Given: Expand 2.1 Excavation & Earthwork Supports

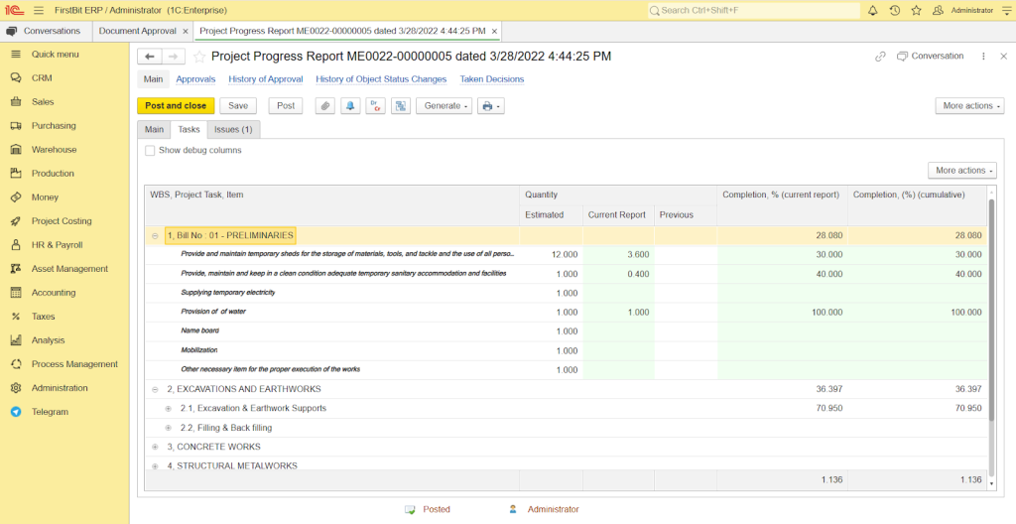Looking at the screenshot, I should click(x=168, y=409).
